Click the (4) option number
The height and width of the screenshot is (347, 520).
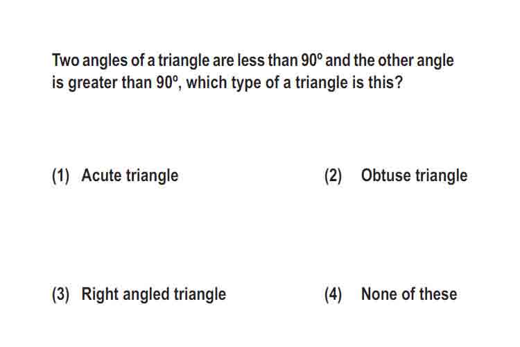tap(333, 295)
